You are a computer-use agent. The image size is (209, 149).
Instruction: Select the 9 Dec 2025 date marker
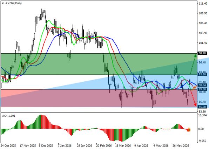pos(46,145)
